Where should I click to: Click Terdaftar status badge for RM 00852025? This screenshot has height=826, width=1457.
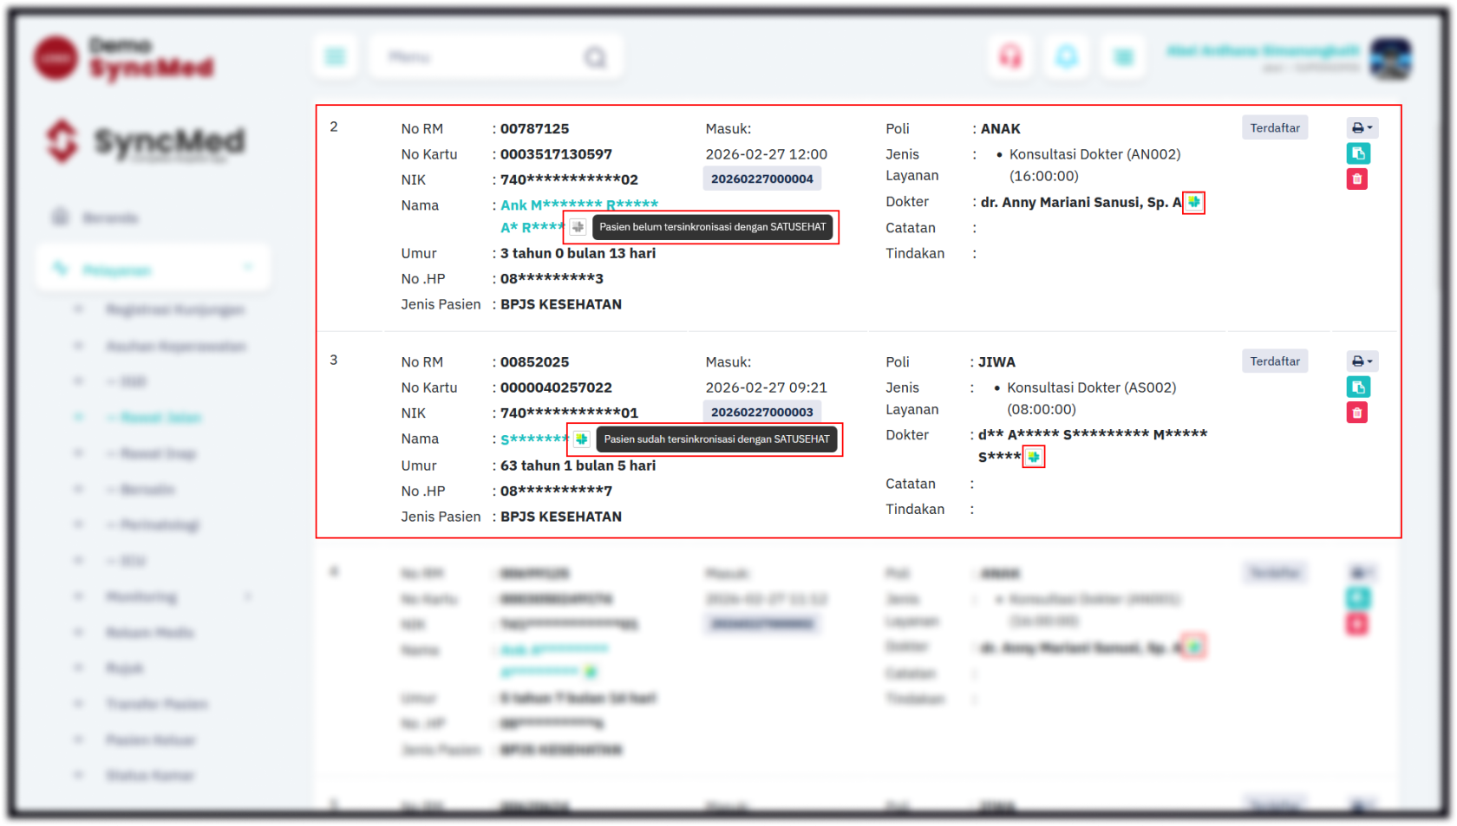pyautogui.click(x=1275, y=361)
